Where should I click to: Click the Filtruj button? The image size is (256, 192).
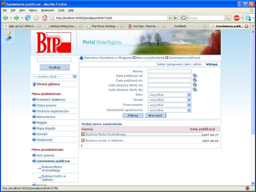(x=133, y=115)
